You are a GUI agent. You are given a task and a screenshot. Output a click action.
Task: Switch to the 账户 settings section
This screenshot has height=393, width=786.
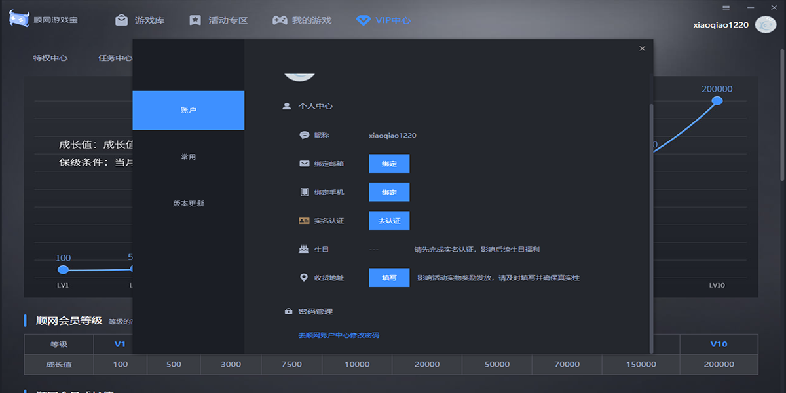(188, 110)
